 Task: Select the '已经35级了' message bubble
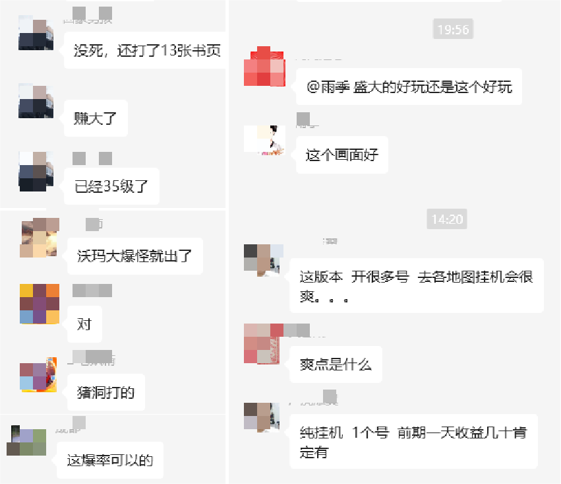click(111, 186)
